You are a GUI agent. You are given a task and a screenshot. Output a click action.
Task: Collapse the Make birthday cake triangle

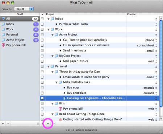point(57,83)
